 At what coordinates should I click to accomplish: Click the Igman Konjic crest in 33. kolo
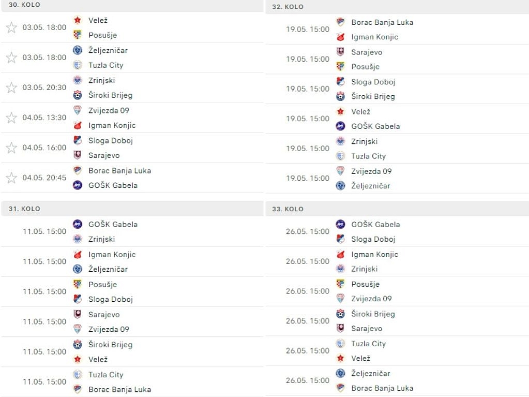click(x=340, y=254)
